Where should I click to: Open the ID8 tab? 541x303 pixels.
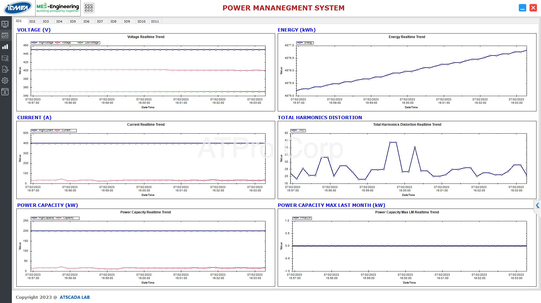click(114, 21)
